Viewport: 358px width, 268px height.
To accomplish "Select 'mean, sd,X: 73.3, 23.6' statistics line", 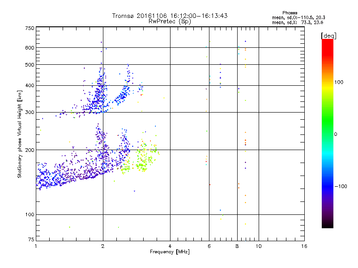I will point(298,22).
